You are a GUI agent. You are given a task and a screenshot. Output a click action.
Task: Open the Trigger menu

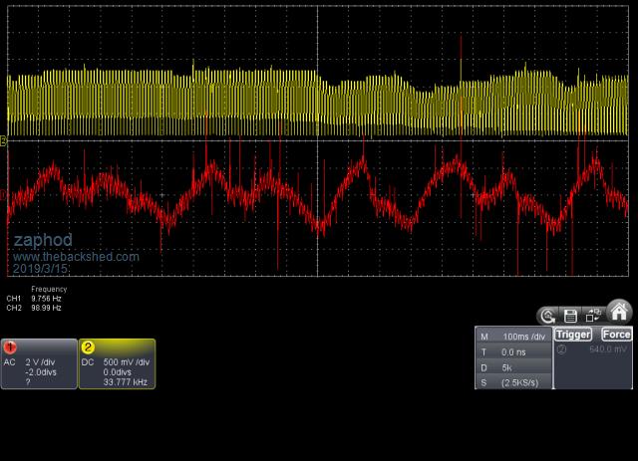[573, 335]
